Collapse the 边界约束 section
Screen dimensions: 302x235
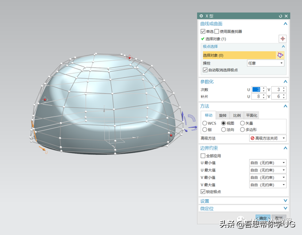click(x=285, y=148)
